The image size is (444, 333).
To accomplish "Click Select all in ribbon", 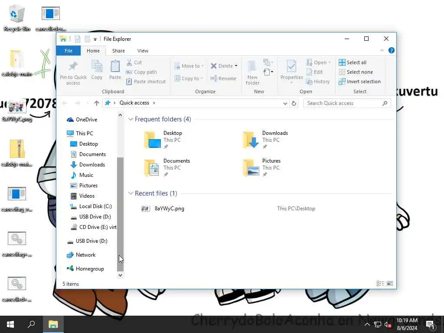I will click(x=353, y=62).
